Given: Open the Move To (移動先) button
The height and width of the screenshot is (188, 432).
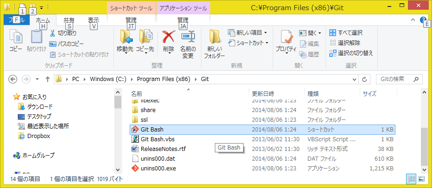Looking at the screenshot, I should tap(125, 41).
